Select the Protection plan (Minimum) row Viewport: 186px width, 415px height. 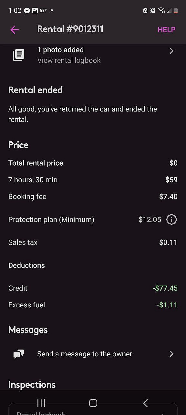(x=93, y=219)
